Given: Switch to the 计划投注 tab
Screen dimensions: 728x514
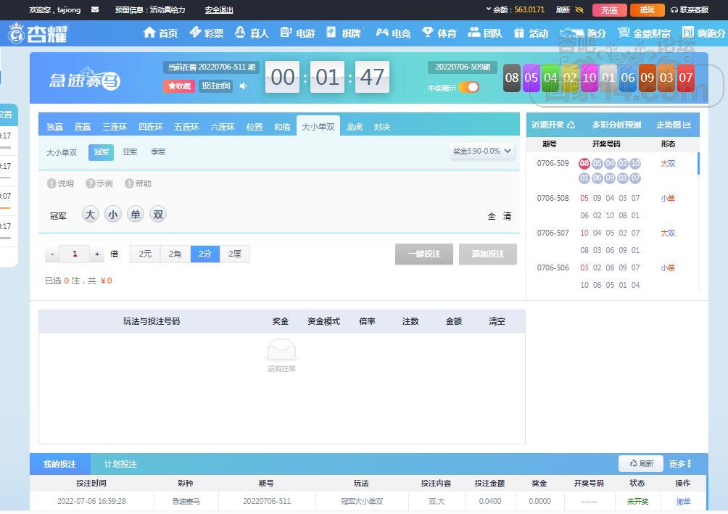Looking at the screenshot, I should click(x=120, y=464).
